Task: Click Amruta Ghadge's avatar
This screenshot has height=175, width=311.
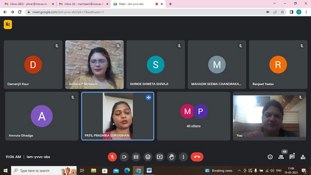Action: pyautogui.click(x=42, y=116)
